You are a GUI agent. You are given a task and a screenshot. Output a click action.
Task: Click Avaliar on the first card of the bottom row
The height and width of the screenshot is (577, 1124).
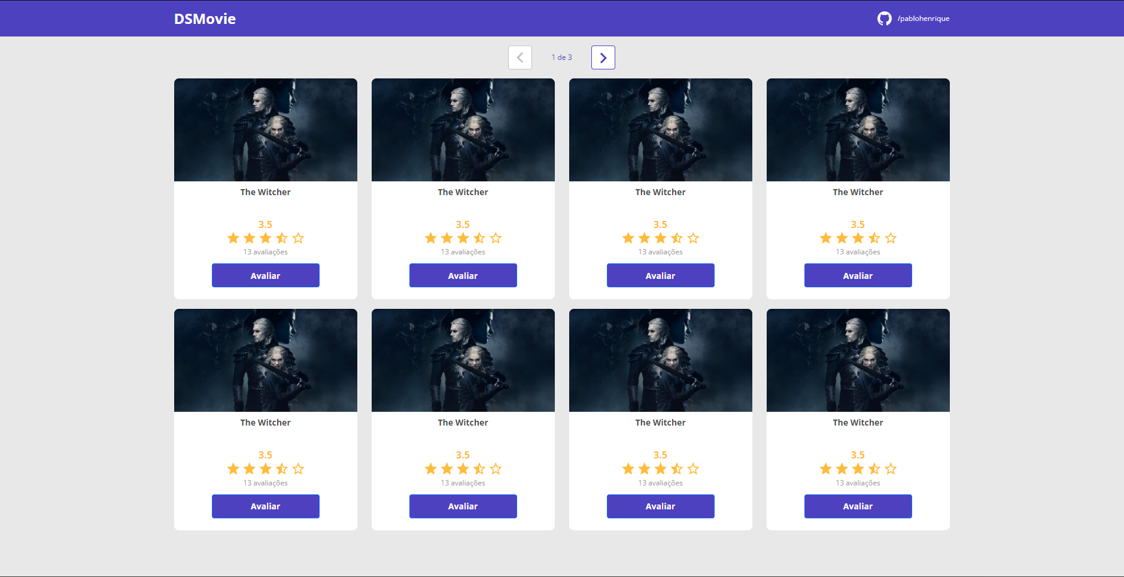pyautogui.click(x=265, y=506)
